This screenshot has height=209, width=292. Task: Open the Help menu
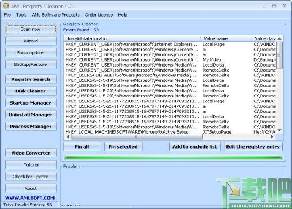(122, 15)
